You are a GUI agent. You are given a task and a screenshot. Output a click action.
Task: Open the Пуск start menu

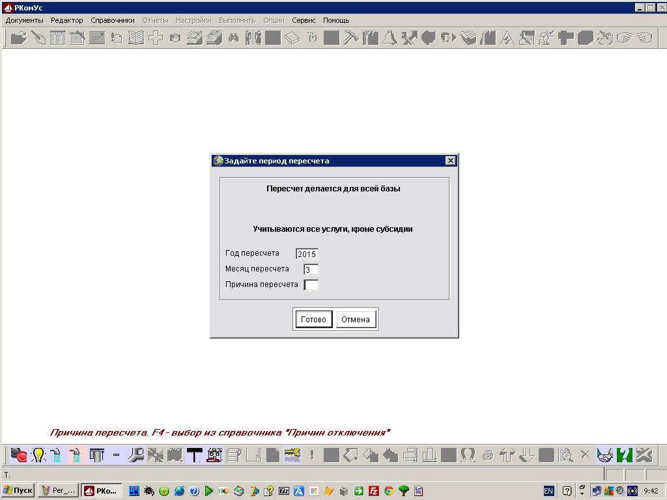pyautogui.click(x=18, y=490)
